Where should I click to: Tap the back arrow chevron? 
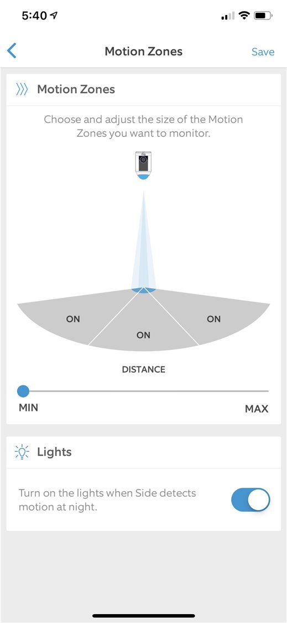click(x=12, y=51)
